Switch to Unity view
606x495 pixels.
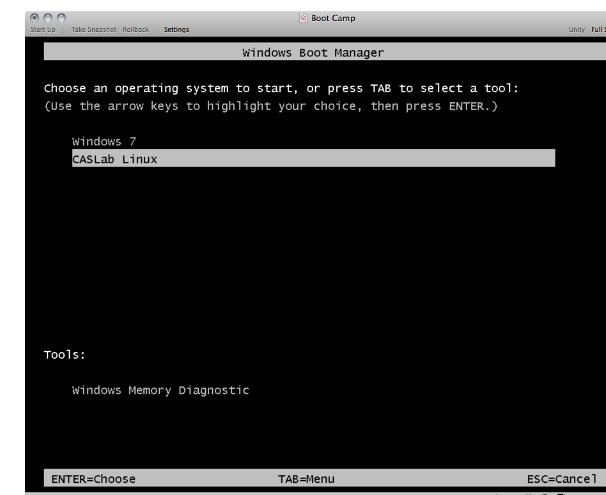(577, 30)
